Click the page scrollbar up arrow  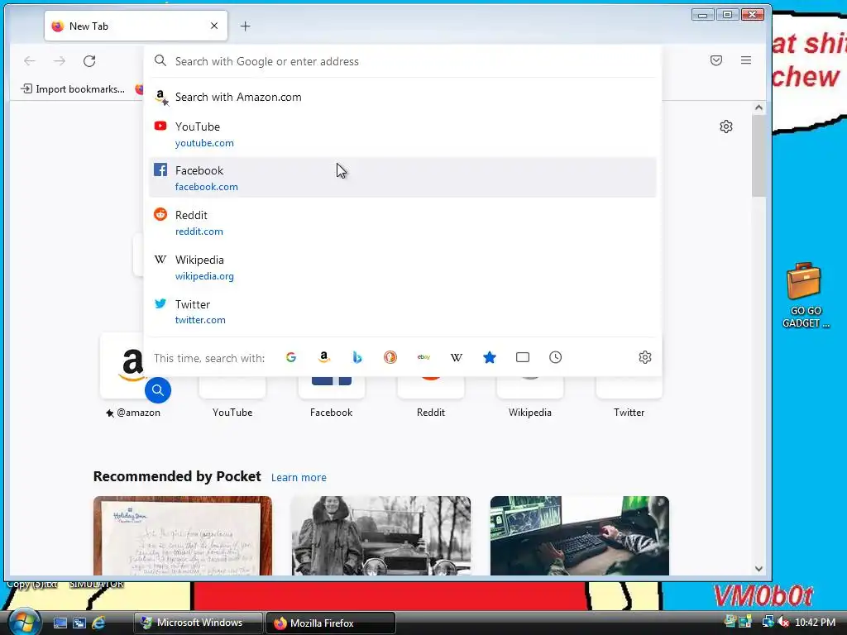[758, 107]
